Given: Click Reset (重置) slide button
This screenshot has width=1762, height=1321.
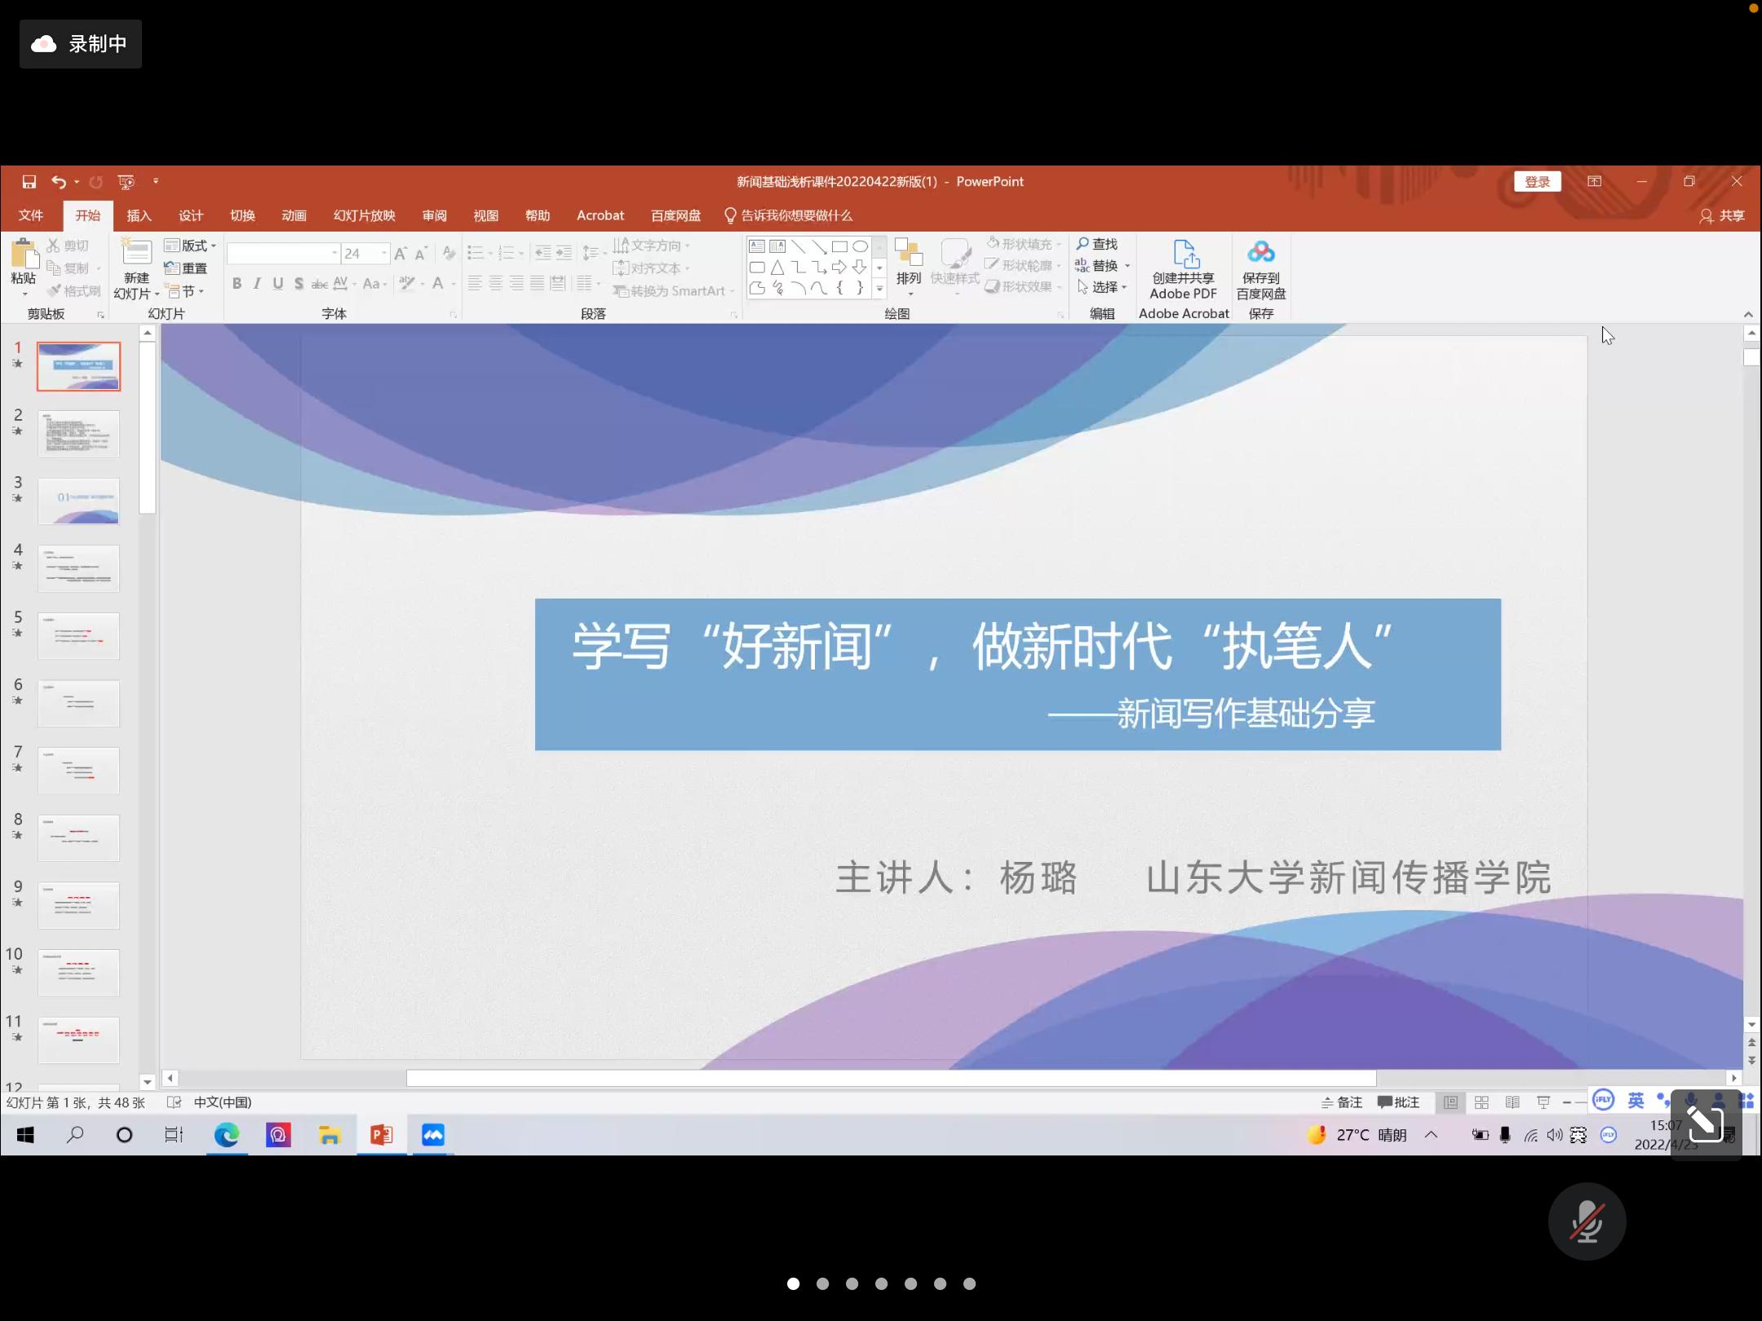Looking at the screenshot, I should coord(186,268).
